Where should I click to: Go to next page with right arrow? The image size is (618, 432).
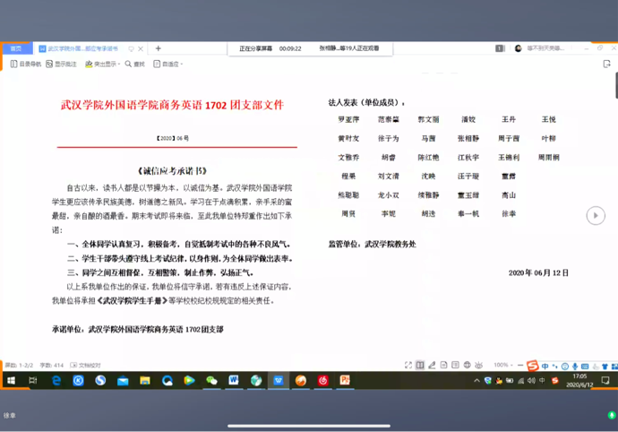point(595,215)
